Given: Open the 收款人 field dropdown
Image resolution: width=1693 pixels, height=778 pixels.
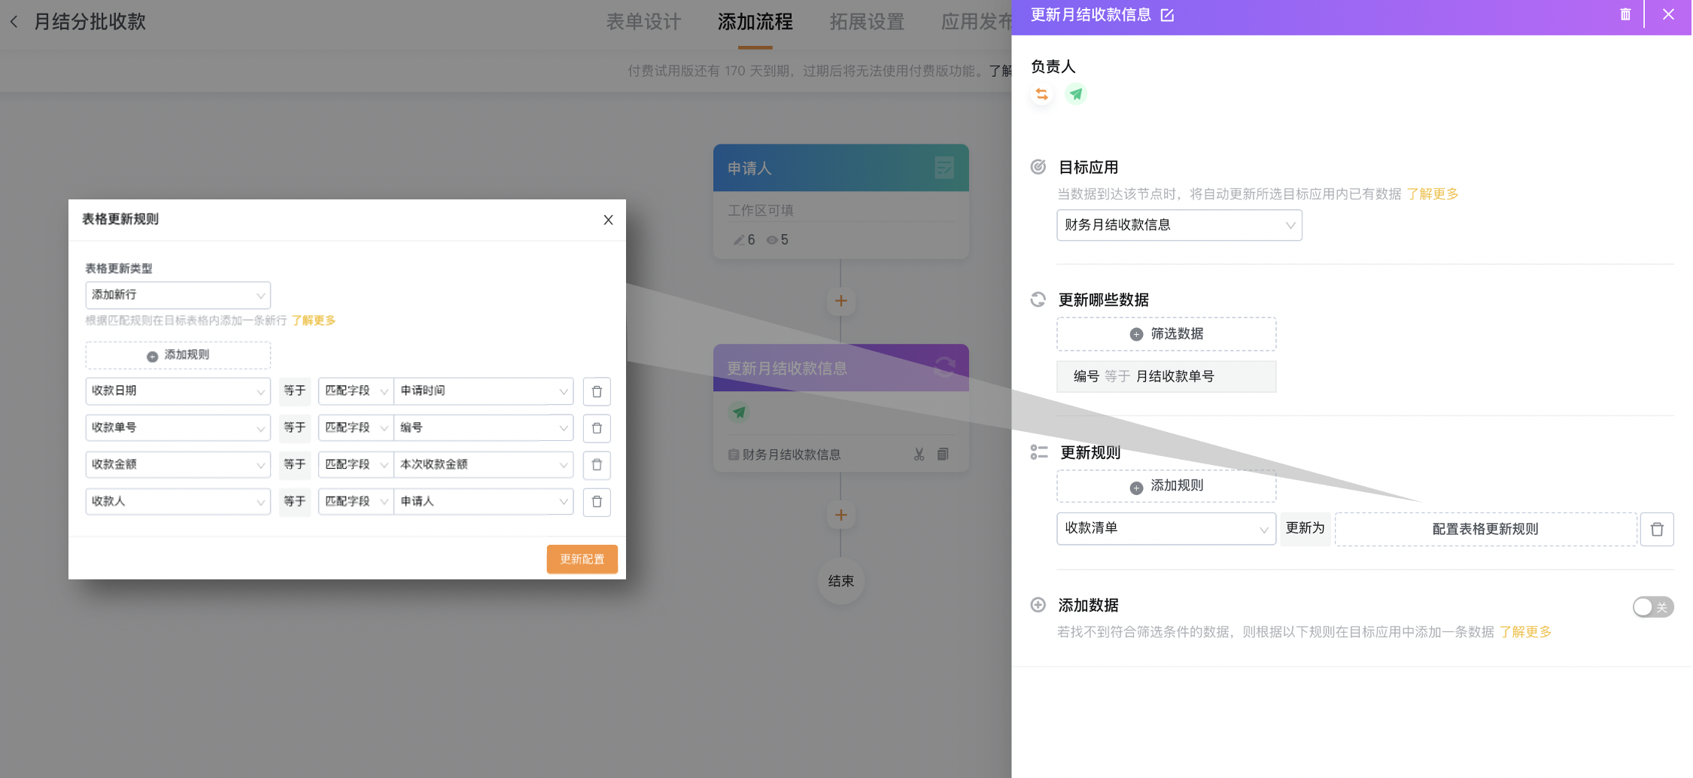Looking at the screenshot, I should (x=178, y=502).
